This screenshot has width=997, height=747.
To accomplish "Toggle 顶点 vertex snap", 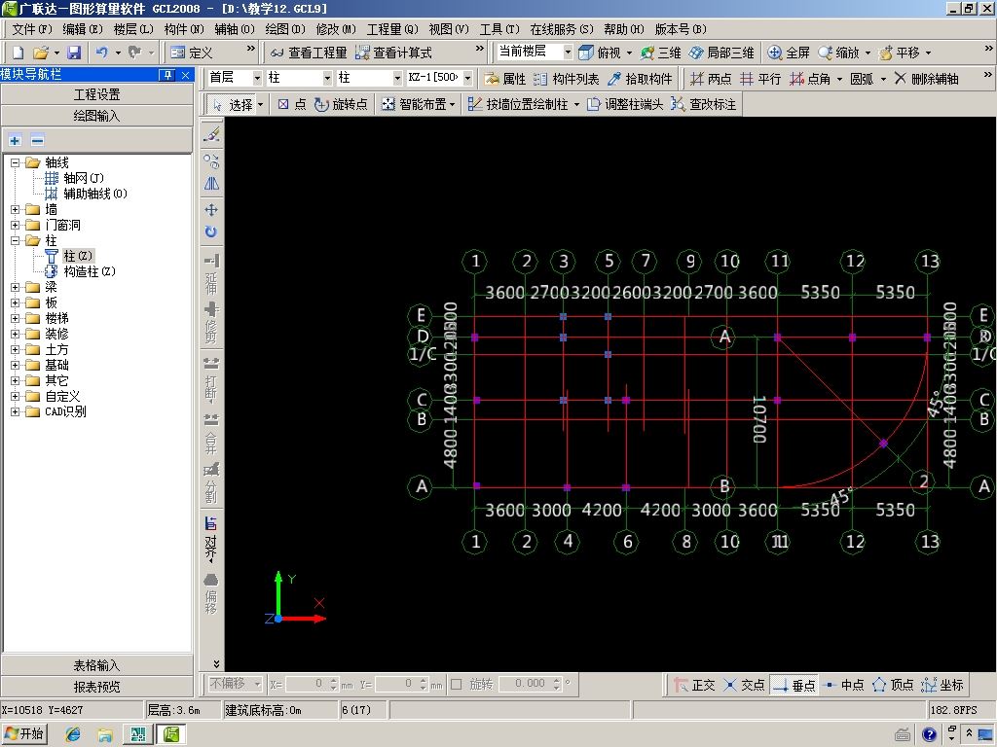I will (x=893, y=685).
